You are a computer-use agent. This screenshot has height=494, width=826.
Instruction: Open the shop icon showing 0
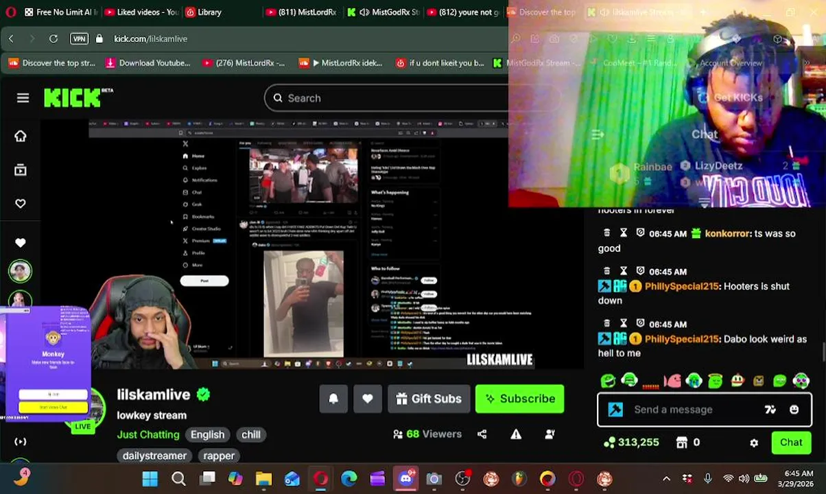pyautogui.click(x=688, y=443)
